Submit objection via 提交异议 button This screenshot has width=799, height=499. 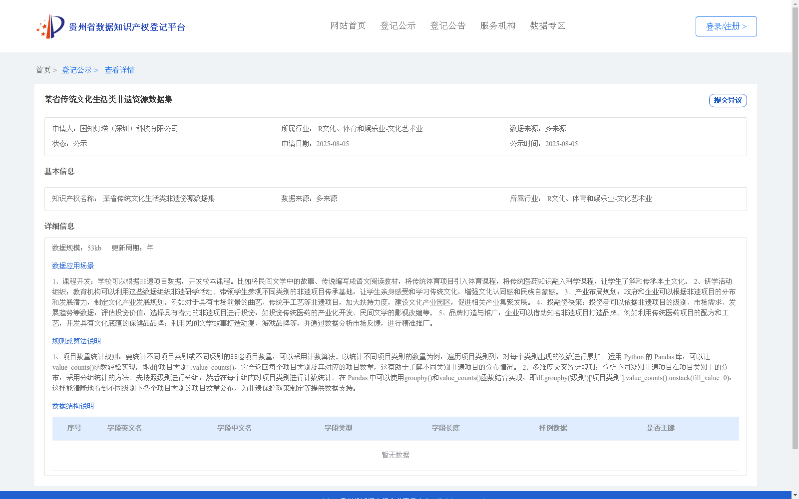click(x=728, y=100)
